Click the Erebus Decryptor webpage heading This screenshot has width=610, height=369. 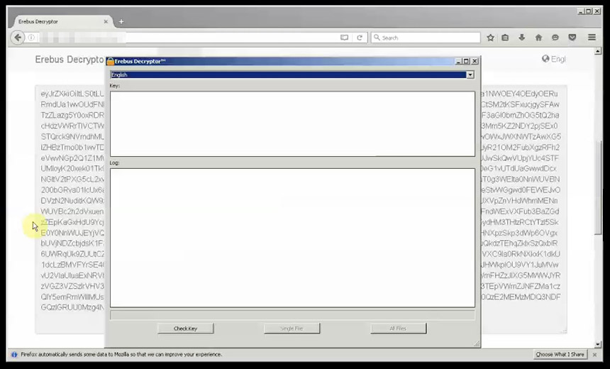(70, 59)
